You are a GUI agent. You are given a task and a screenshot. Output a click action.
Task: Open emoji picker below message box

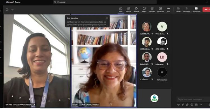pos(192,105)
